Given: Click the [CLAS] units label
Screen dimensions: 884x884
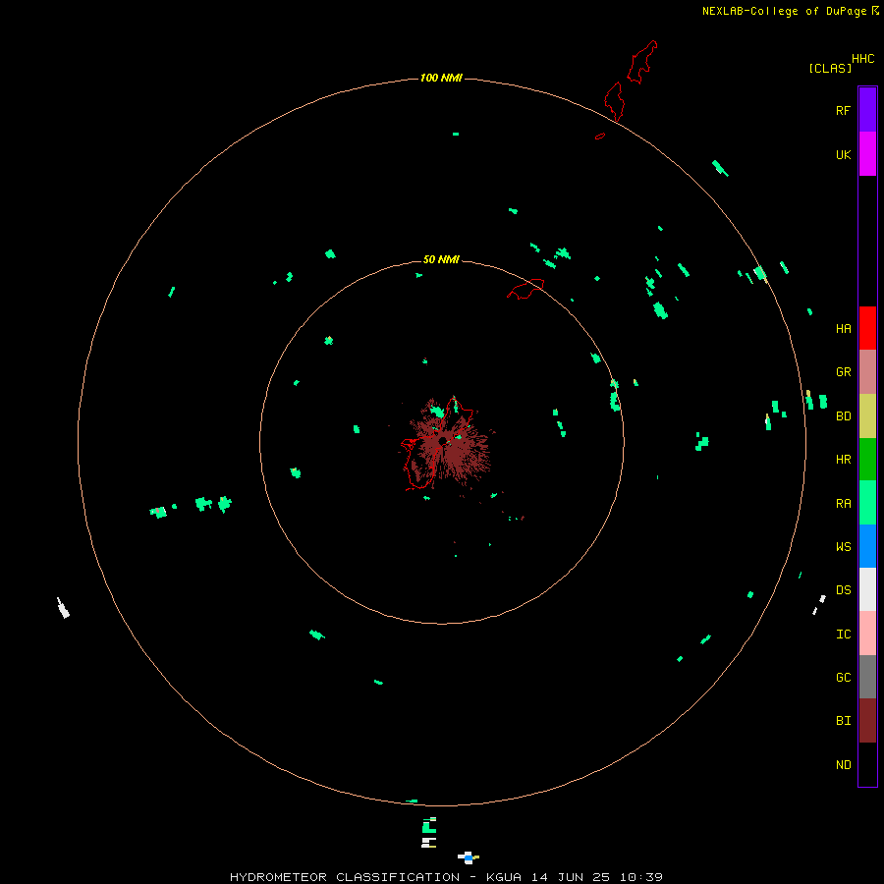Looking at the screenshot, I should [830, 68].
